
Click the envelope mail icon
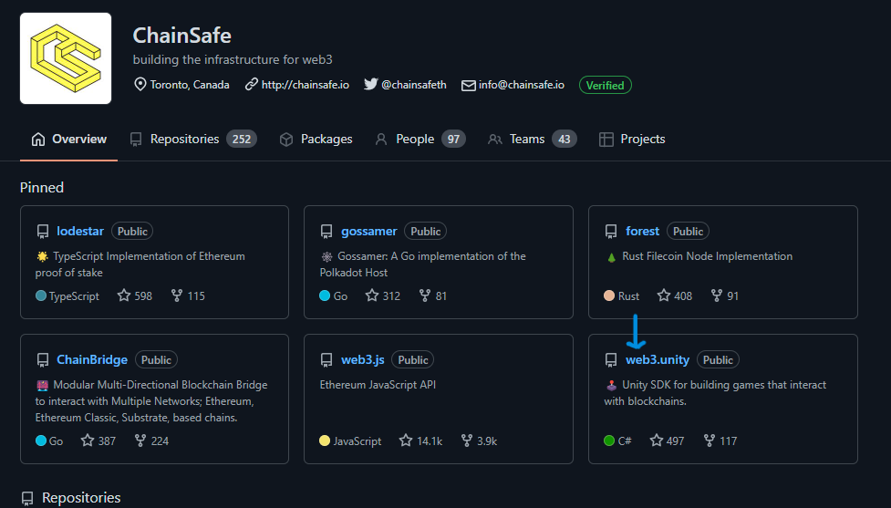coord(468,85)
